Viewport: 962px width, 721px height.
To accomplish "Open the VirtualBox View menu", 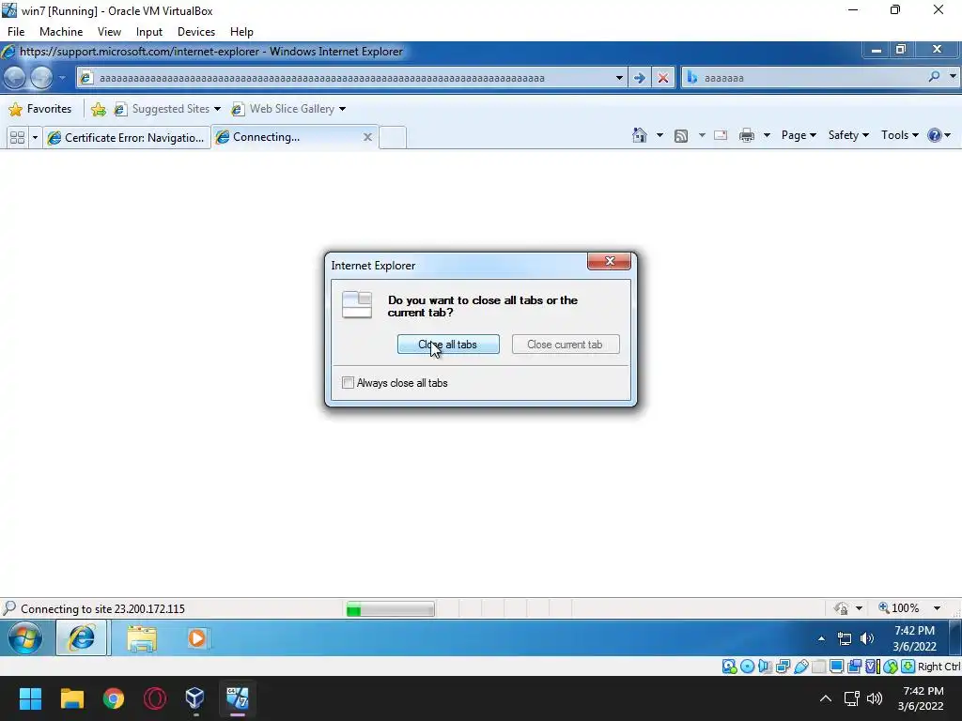I will pos(109,32).
